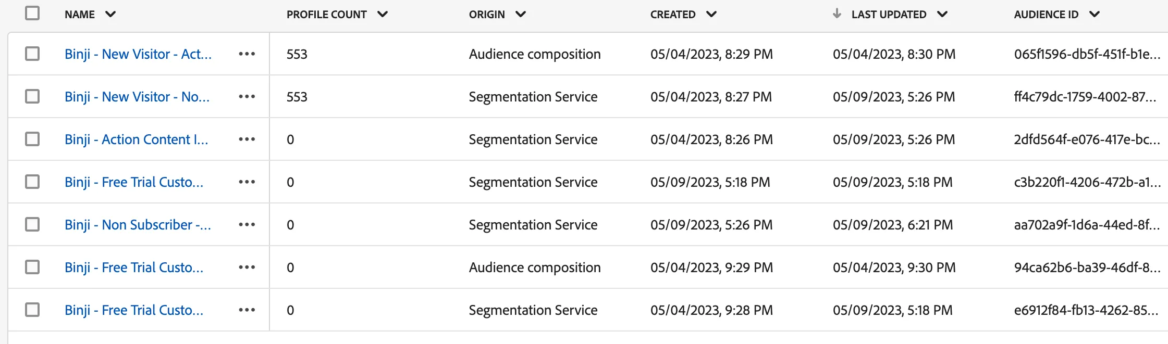Expand the Name column header menu

pyautogui.click(x=110, y=15)
